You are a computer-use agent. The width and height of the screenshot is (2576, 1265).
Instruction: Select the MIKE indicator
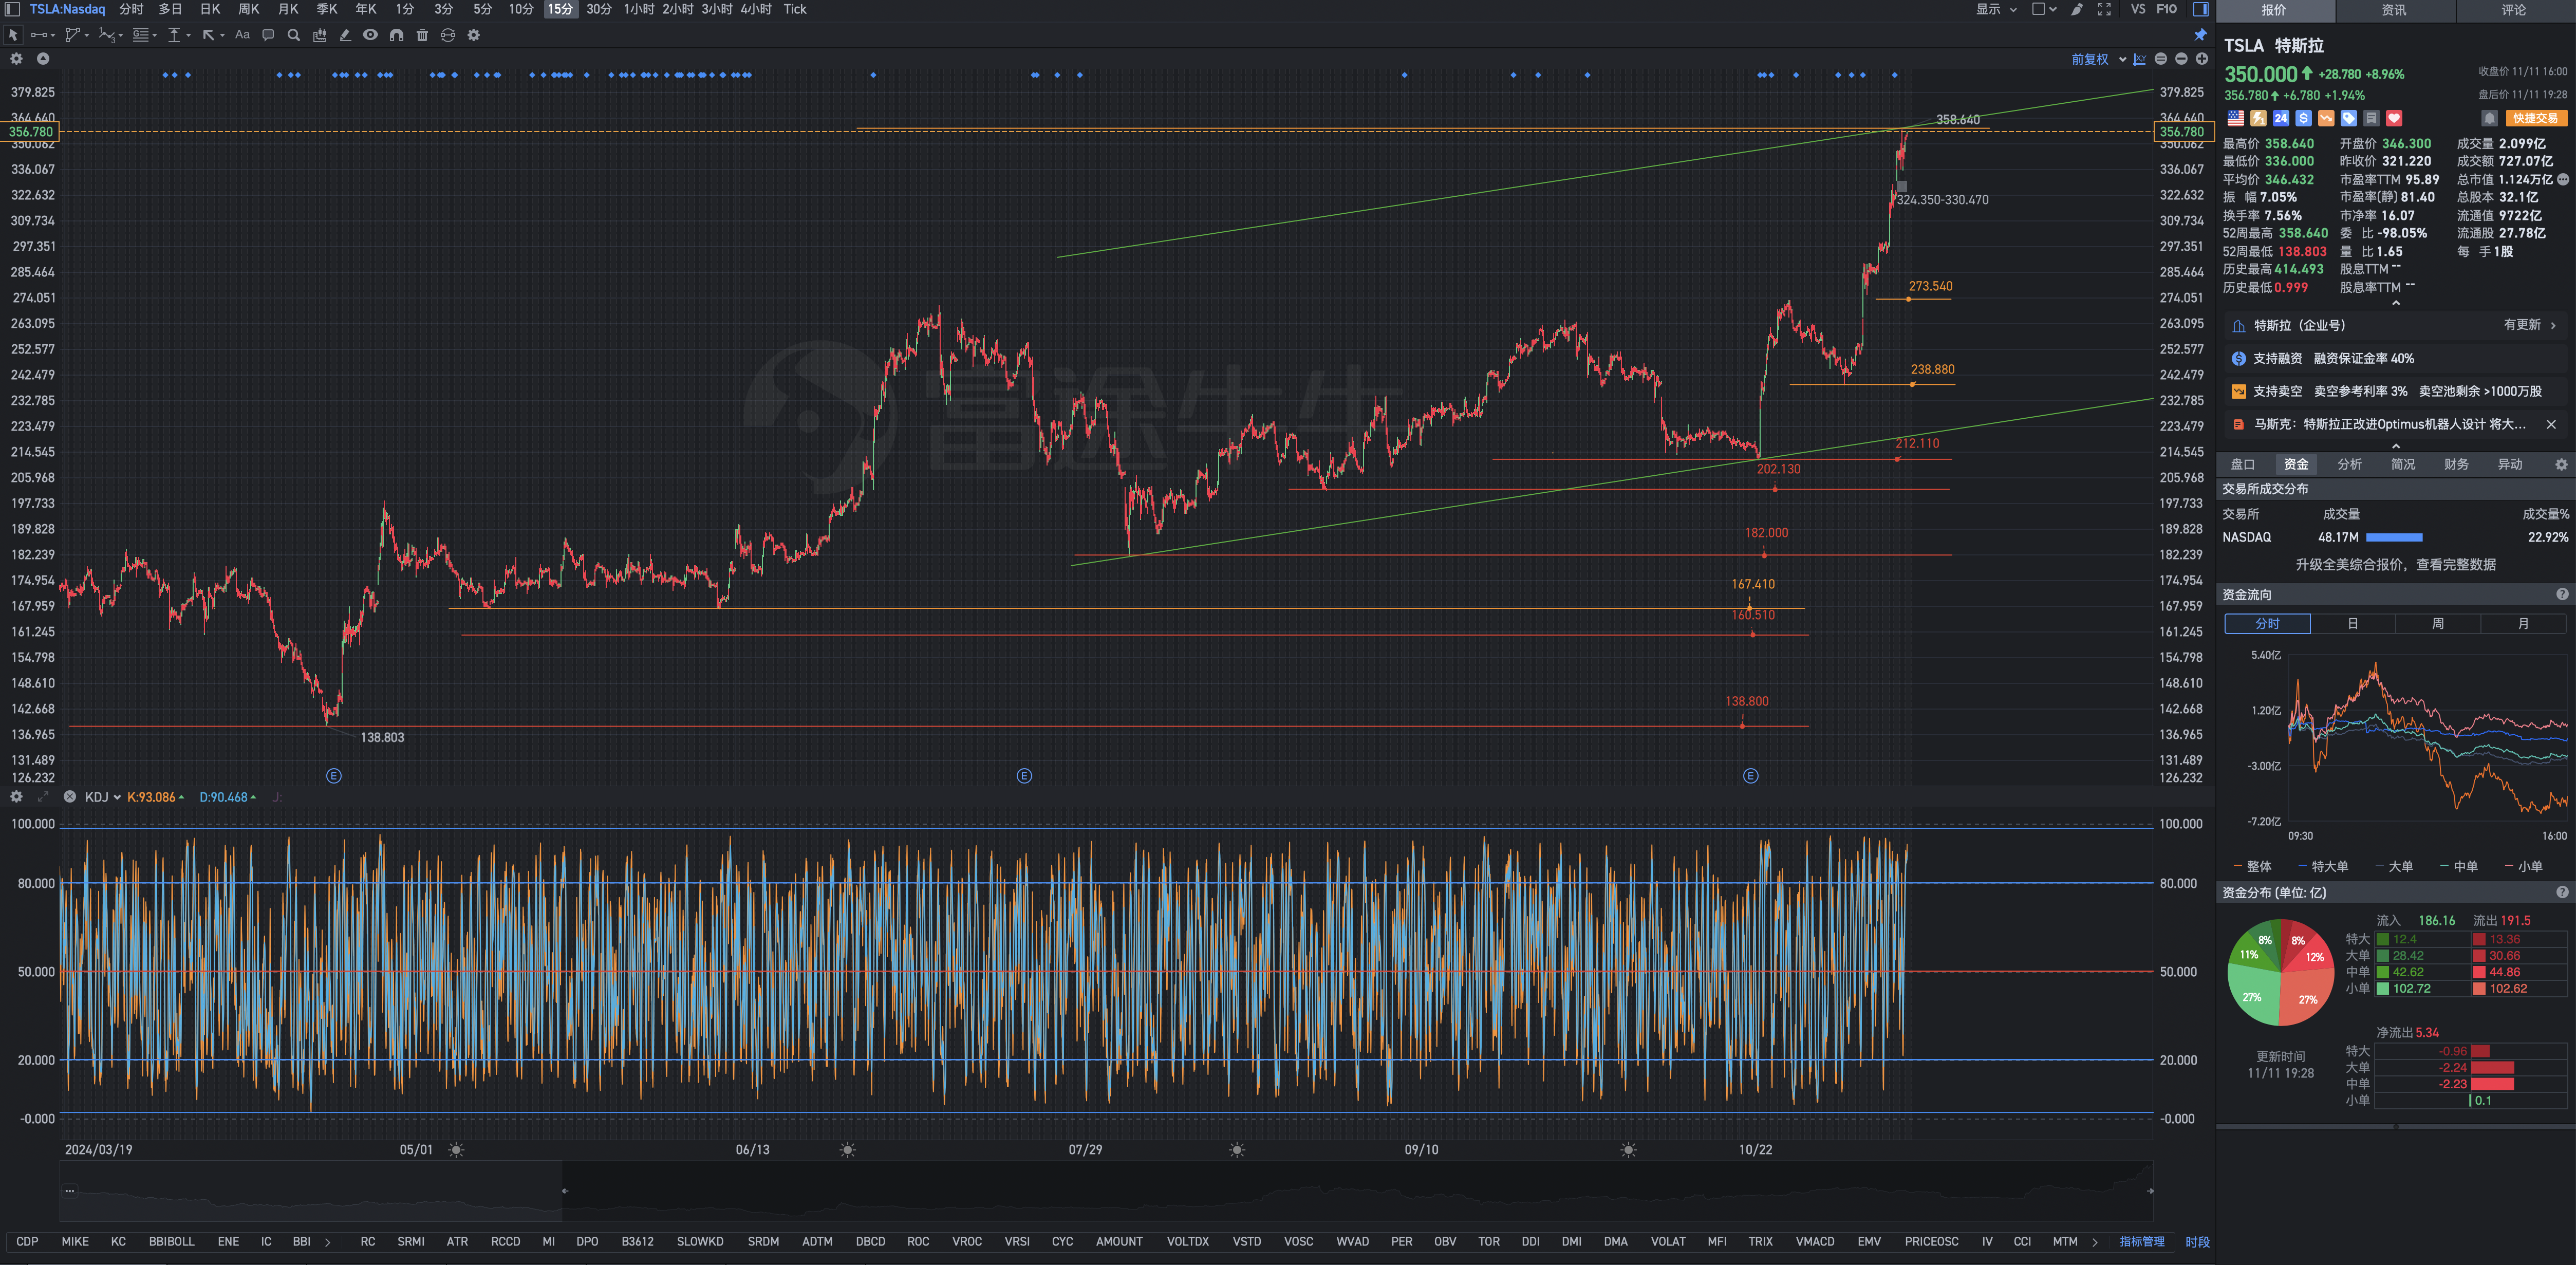point(75,1241)
